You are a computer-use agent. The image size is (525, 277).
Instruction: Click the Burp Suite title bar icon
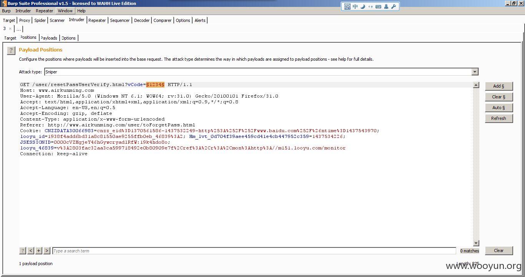[4, 3]
